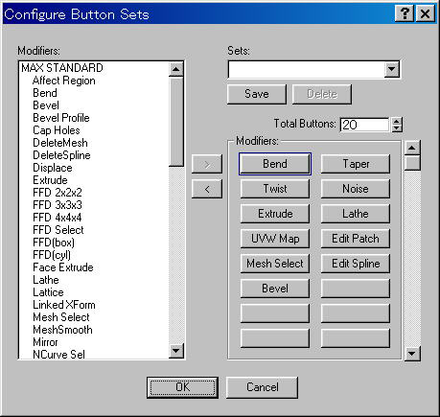Click the modifier list scrollbar thumb
Screen dimensions: 440x417
pos(176,122)
